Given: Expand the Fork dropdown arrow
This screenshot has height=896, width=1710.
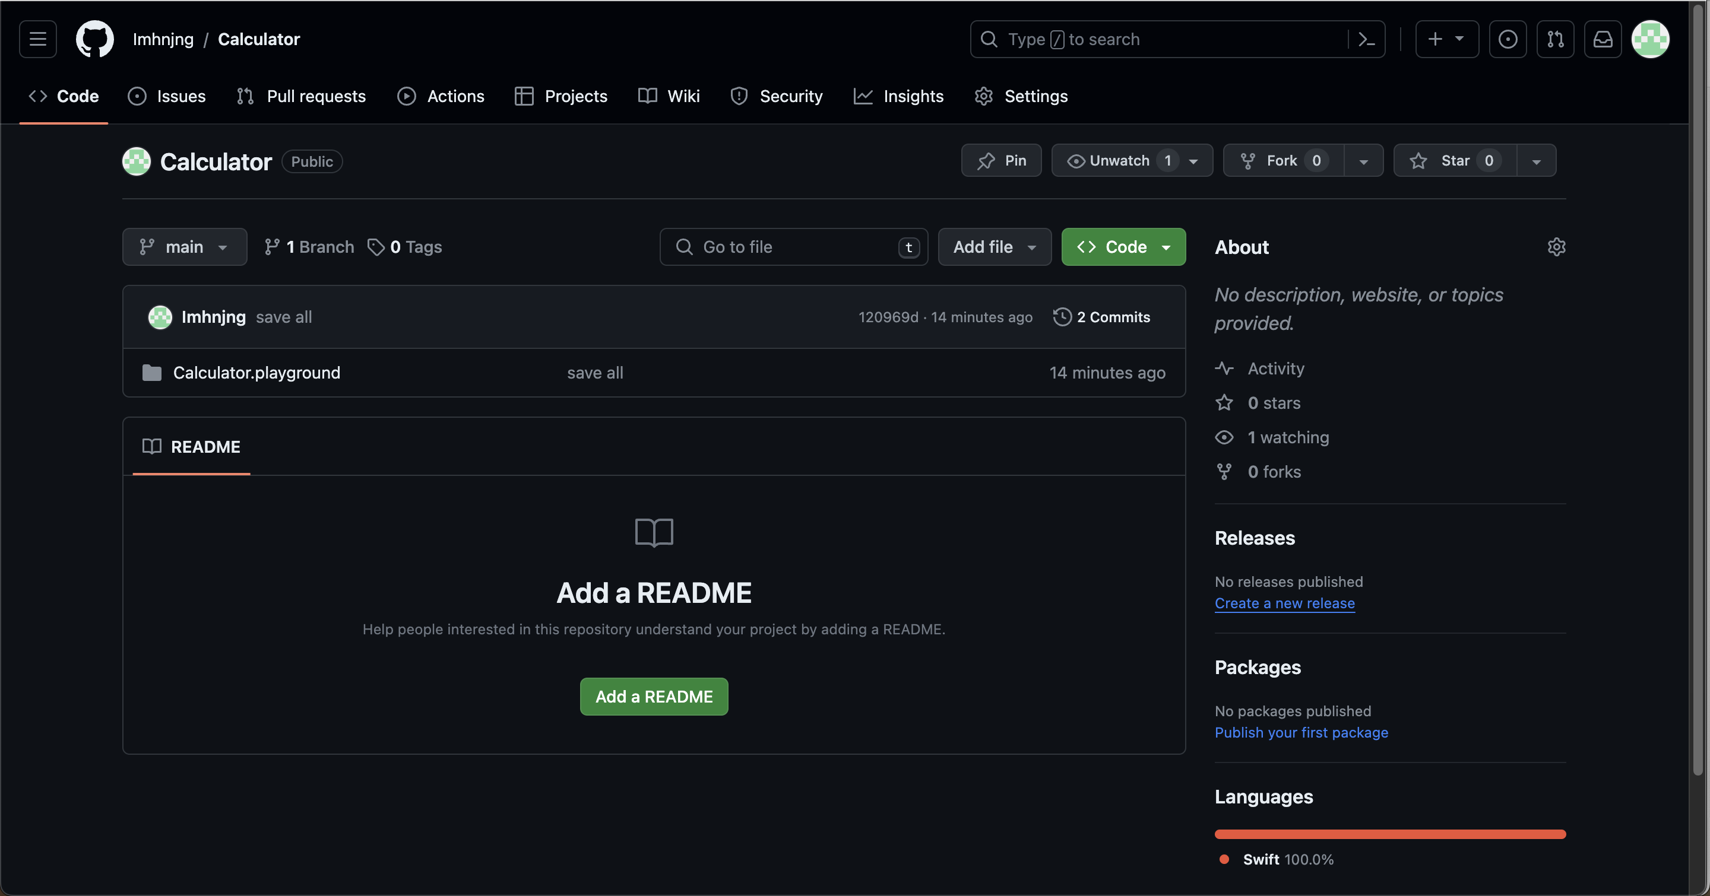Looking at the screenshot, I should tap(1363, 161).
